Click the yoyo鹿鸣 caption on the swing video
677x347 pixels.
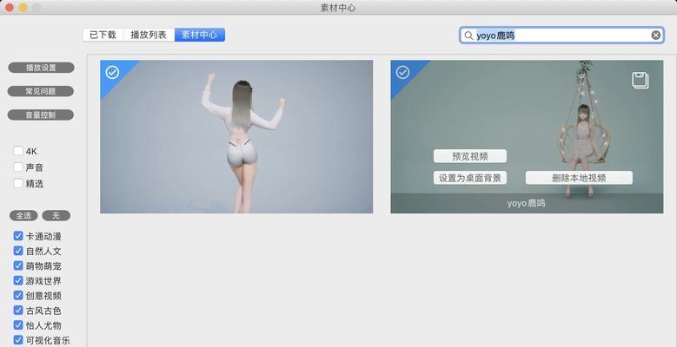tap(527, 203)
